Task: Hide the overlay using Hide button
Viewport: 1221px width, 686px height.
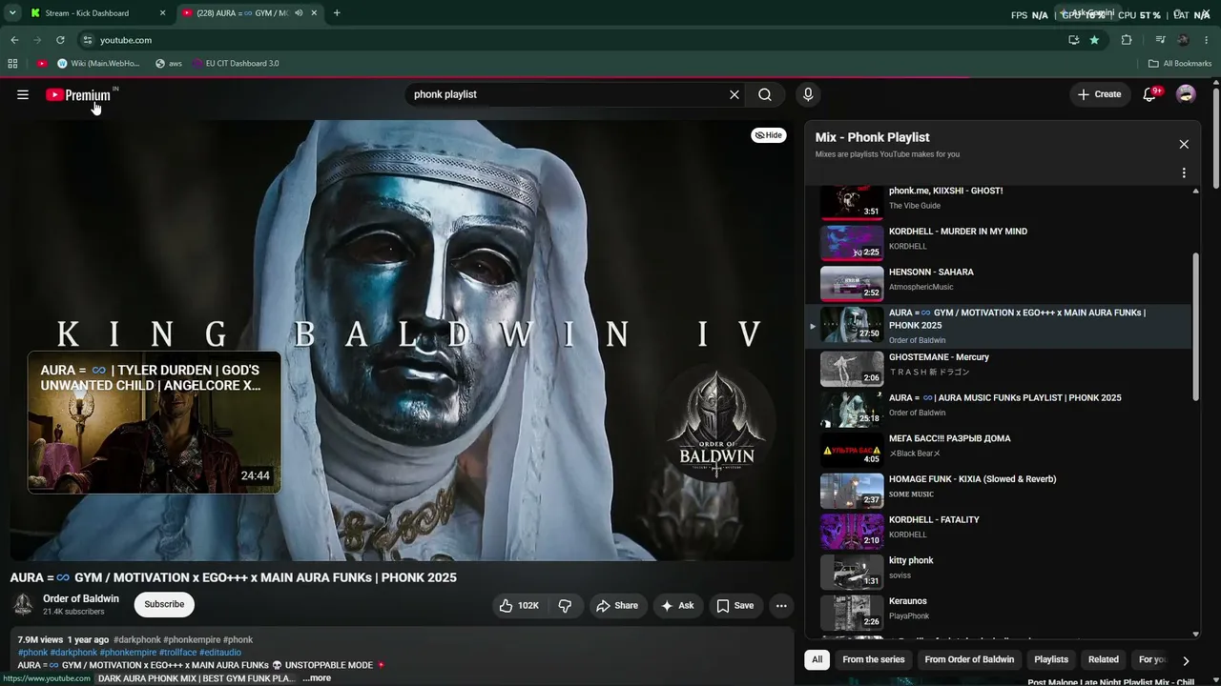Action: (x=768, y=135)
